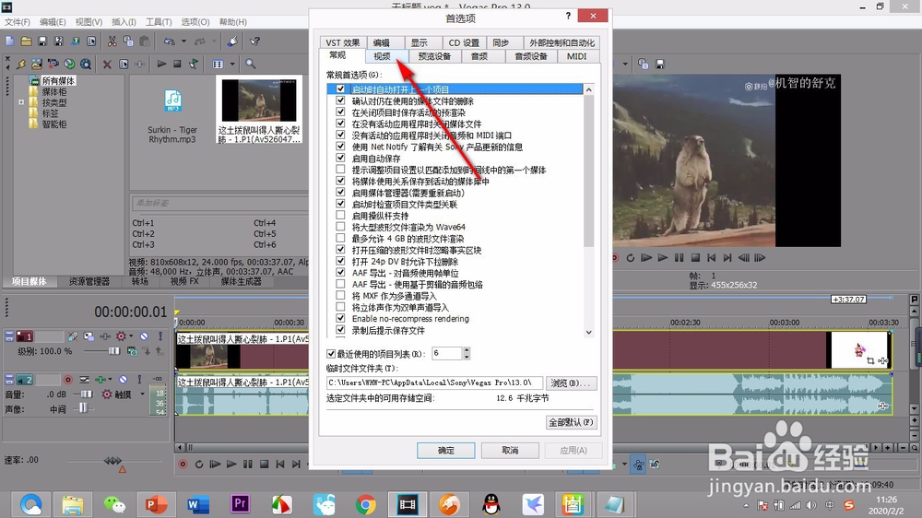Toggle '最近使用的项目列表' checkbox
922x518 pixels.
331,354
